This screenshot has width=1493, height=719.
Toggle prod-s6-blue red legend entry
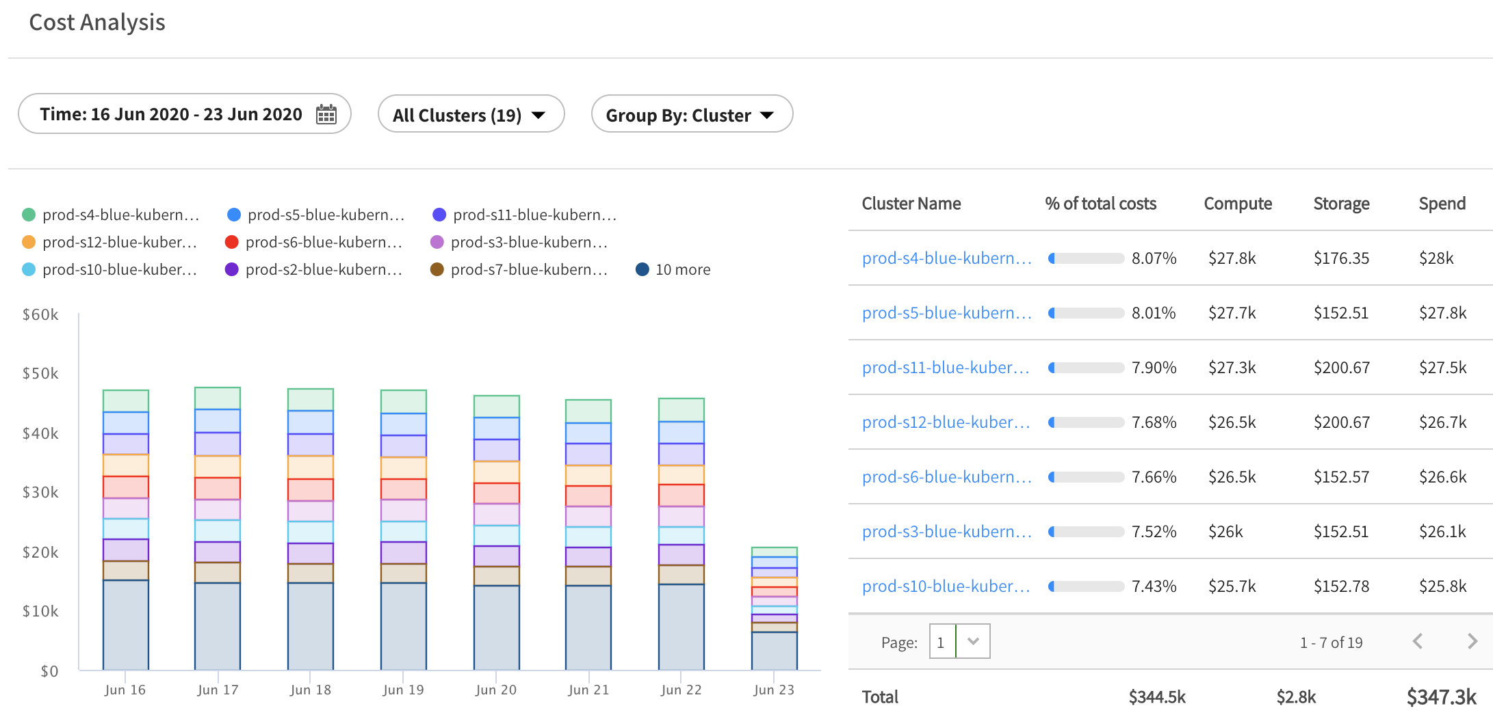click(232, 242)
